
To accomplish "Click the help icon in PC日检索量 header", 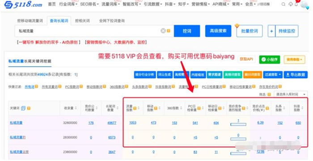I will click(x=199, y=108).
